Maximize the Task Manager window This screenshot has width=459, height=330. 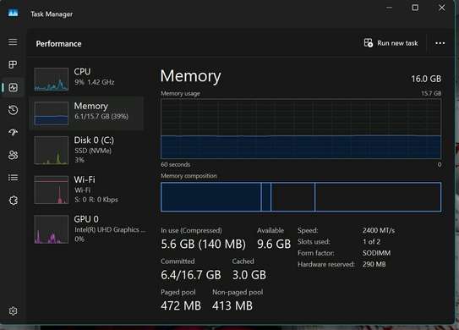[415, 8]
